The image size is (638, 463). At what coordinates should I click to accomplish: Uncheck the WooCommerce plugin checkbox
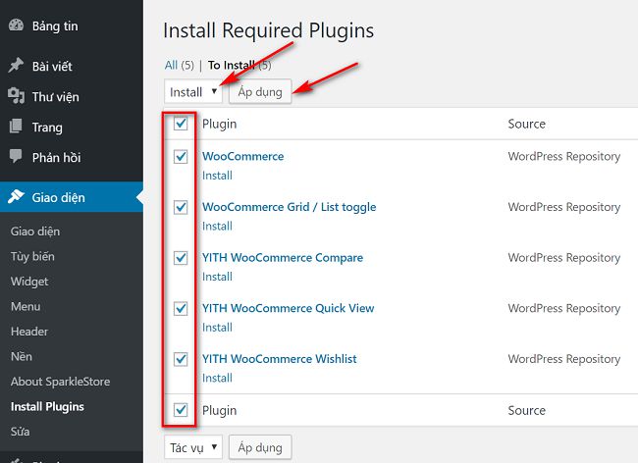pos(181,157)
